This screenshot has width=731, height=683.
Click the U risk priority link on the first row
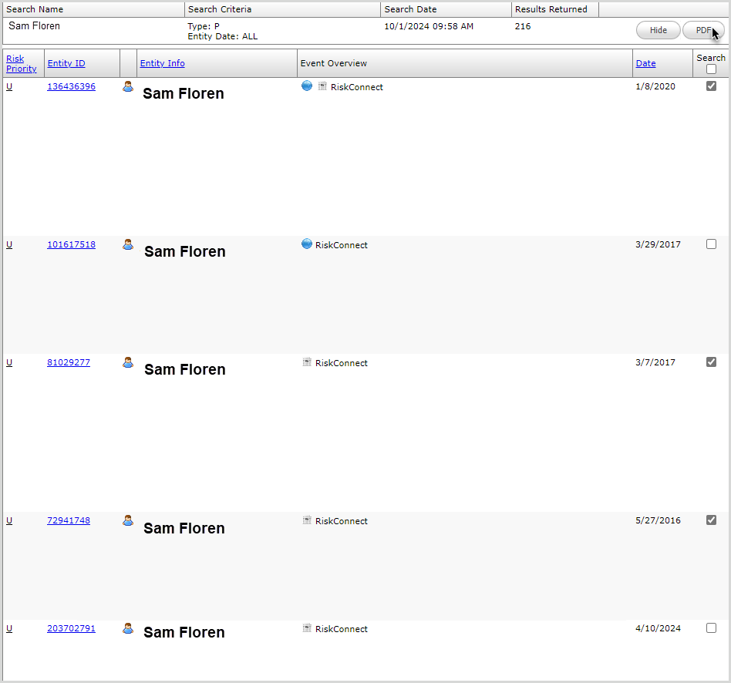point(8,86)
